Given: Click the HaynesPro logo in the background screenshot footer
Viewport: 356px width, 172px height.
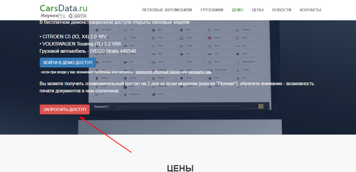Looking at the screenshot, I should click(102, 107).
